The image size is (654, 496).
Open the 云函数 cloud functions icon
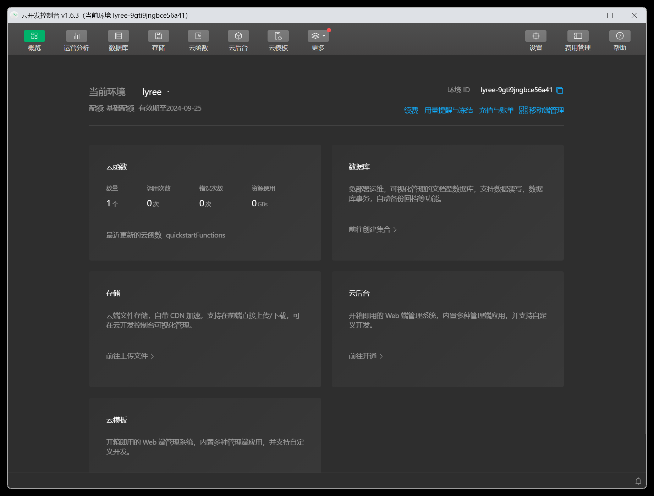198,36
